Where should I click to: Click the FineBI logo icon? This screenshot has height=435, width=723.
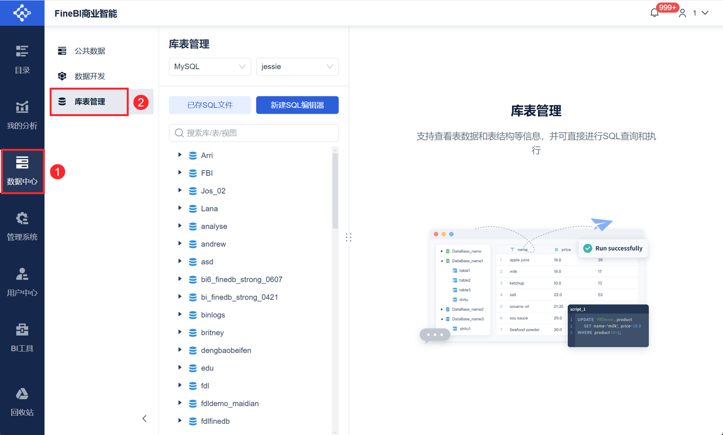click(x=22, y=13)
